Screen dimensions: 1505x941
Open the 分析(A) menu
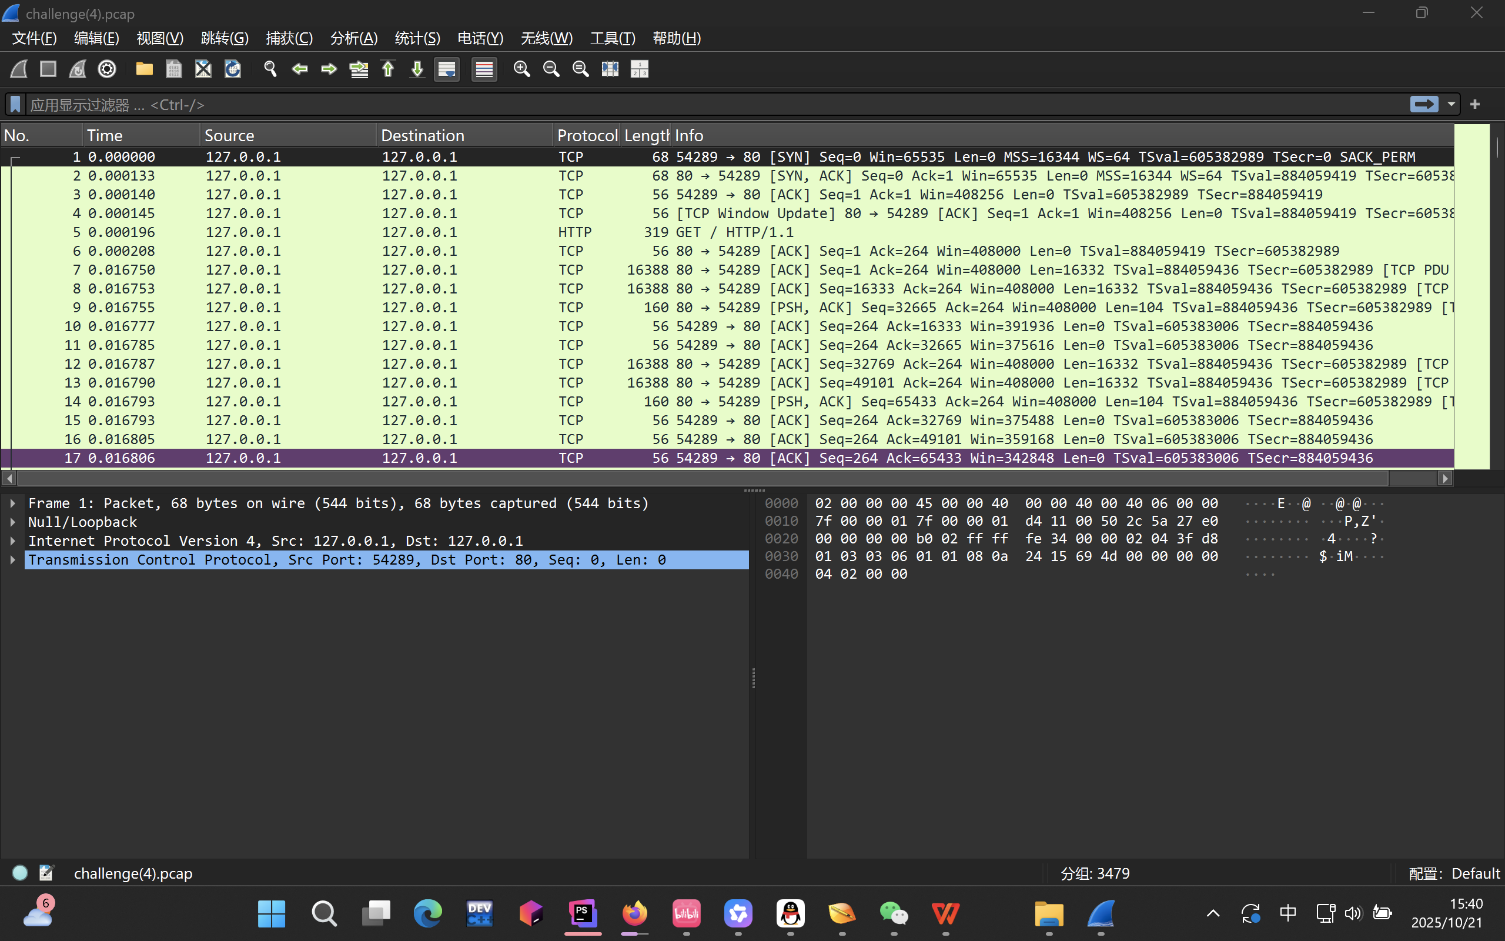(x=354, y=39)
